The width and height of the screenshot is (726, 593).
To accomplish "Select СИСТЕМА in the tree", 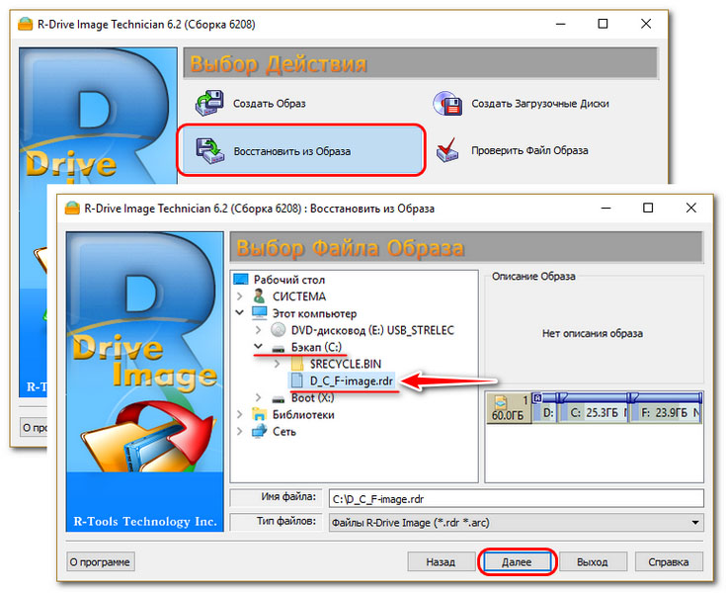I will pos(298,296).
